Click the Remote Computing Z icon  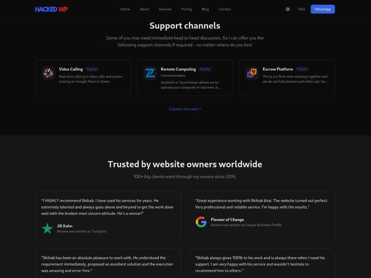point(150,73)
